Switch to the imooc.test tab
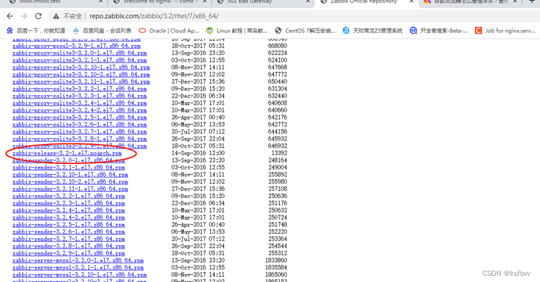540x282 pixels. [x=52, y=2]
